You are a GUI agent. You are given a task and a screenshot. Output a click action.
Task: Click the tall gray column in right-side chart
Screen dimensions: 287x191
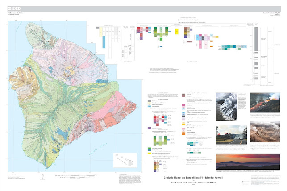[x=256, y=39]
